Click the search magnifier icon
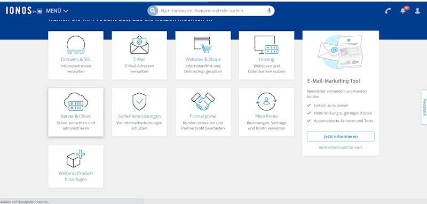Viewport: 427px width, 204px height. 153,11
